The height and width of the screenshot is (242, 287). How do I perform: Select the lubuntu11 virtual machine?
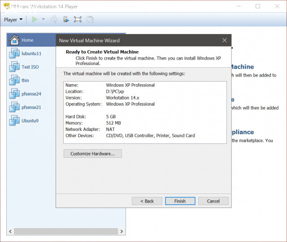[31, 53]
